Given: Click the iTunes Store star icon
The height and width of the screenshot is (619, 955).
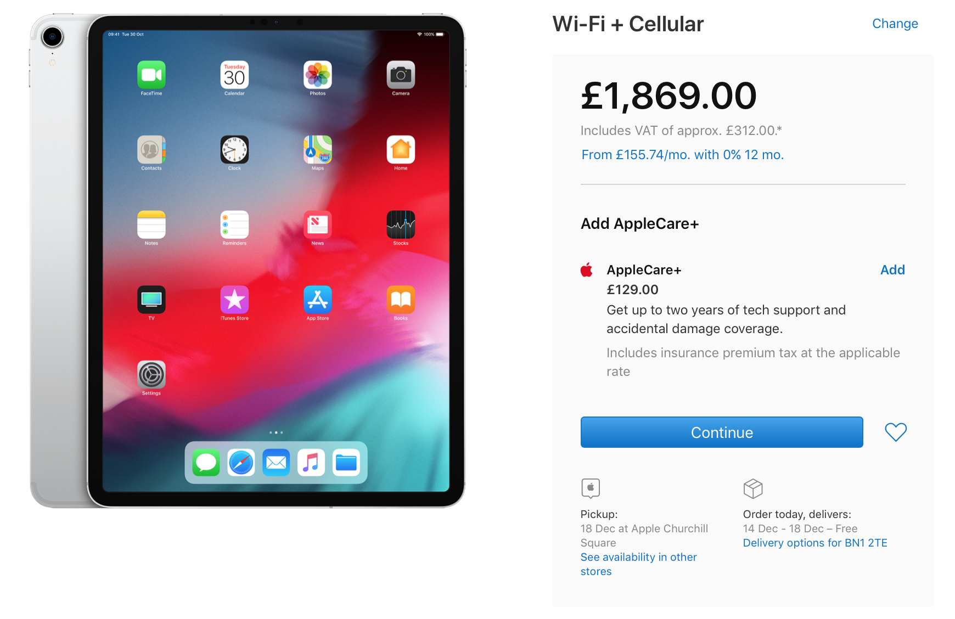Looking at the screenshot, I should click(234, 300).
